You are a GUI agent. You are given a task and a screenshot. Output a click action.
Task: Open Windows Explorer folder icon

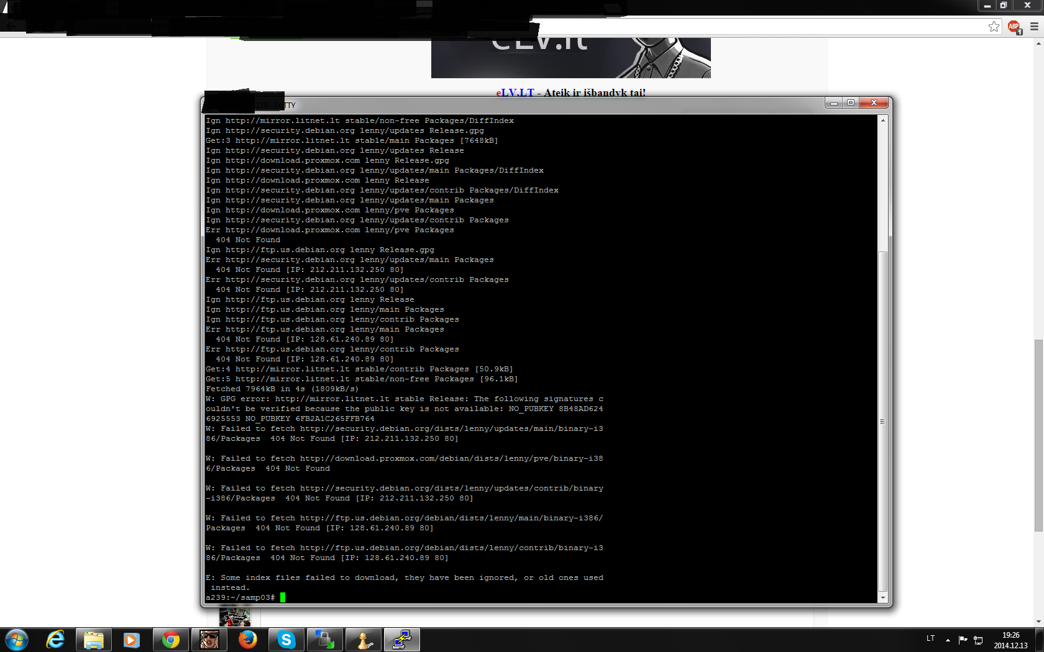(93, 640)
